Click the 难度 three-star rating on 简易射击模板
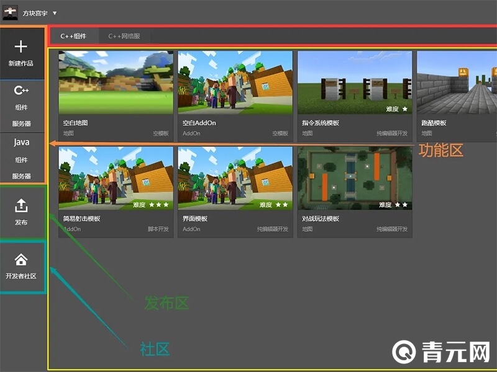 click(x=150, y=205)
